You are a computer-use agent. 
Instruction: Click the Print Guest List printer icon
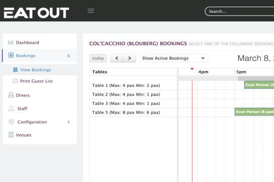pos(16,81)
